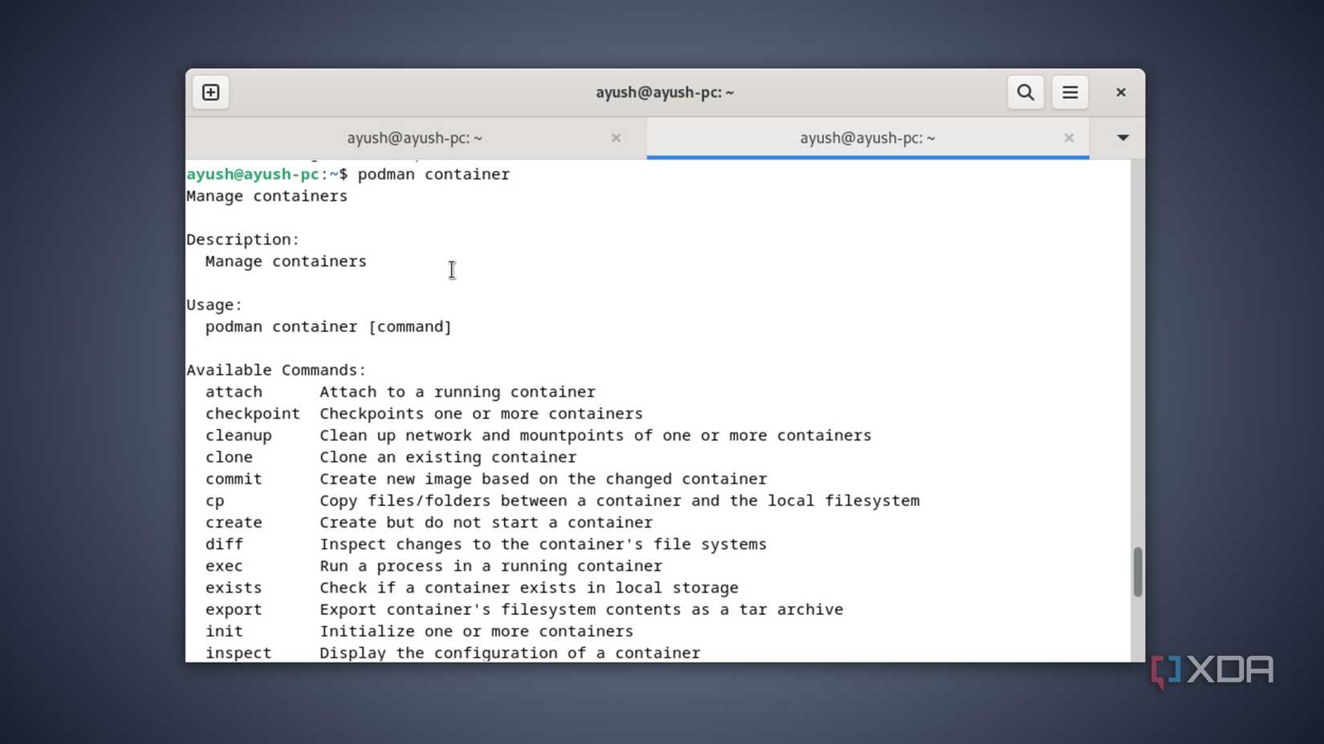Close the first terminal tab
This screenshot has width=1324, height=744.
click(616, 138)
